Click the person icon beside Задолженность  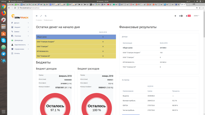point(12,45)
